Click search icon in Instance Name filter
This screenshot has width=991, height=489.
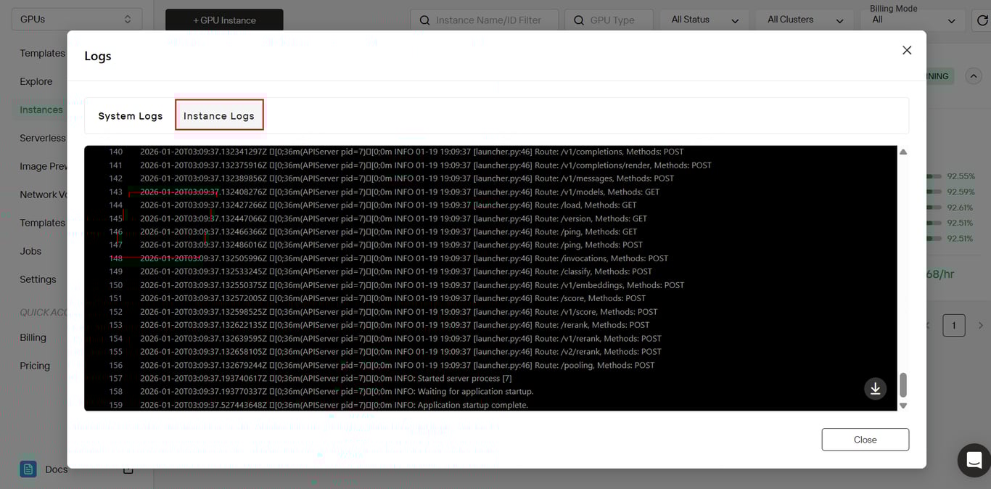pos(424,20)
